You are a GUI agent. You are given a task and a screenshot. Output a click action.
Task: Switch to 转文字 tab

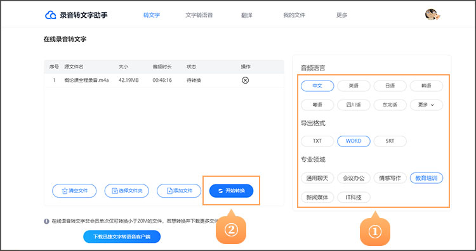[x=152, y=15]
